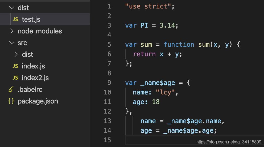Click the number 18 on line 11
Viewport: 264px width, 147px height.
click(x=156, y=102)
